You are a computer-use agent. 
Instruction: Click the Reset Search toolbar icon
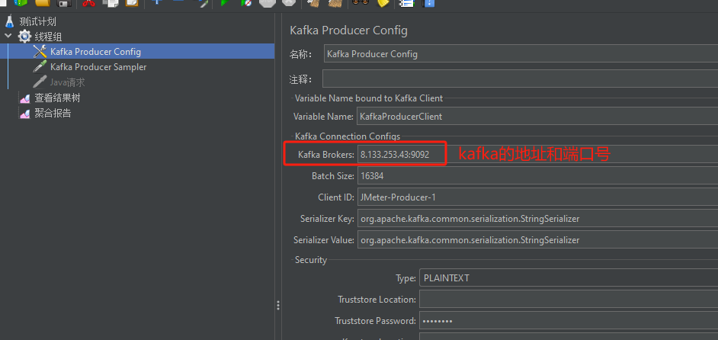[382, 2]
